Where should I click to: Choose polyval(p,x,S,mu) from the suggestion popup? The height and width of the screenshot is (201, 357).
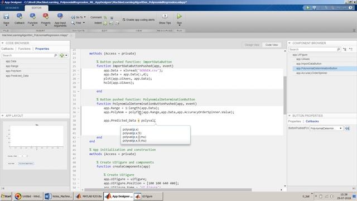pyautogui.click(x=134, y=141)
